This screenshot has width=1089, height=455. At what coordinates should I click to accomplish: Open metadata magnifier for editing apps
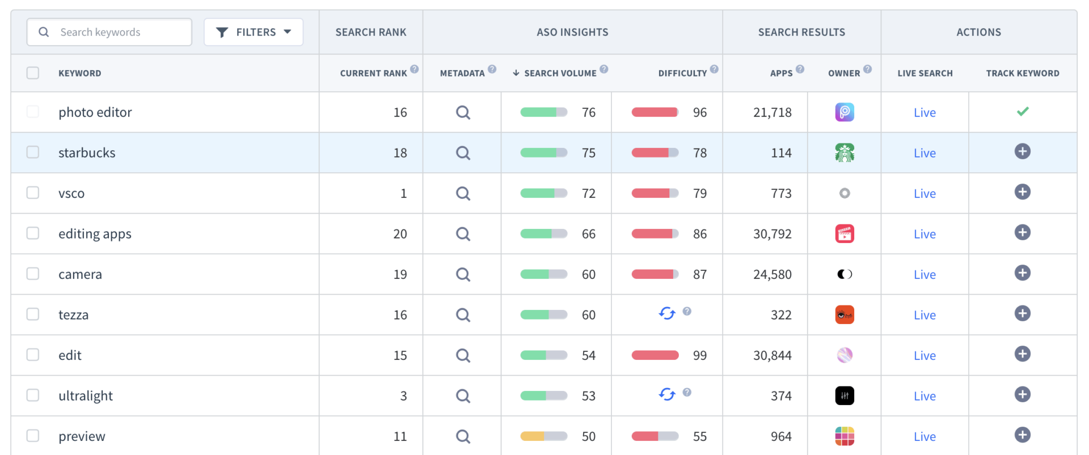[463, 234]
